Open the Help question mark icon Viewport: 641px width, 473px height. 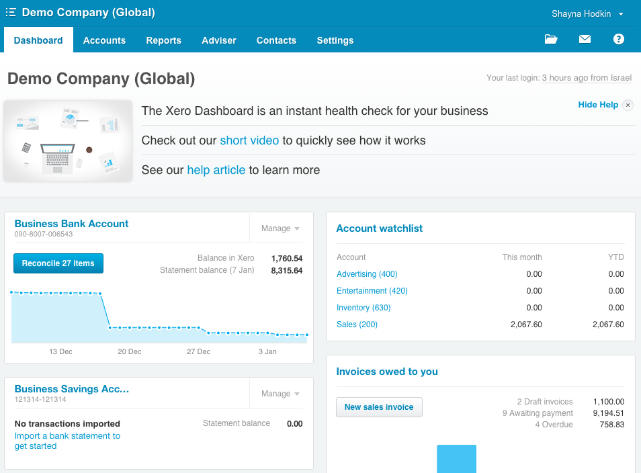[619, 39]
